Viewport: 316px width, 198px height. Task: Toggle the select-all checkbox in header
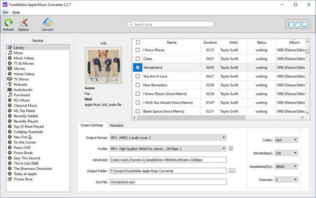click(x=138, y=42)
